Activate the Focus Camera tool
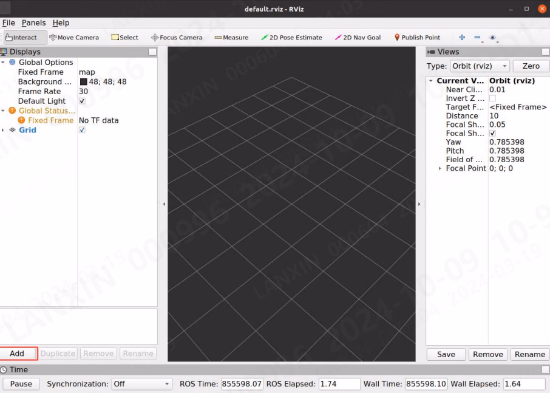Viewport: 550px width, 393px height. (177, 38)
